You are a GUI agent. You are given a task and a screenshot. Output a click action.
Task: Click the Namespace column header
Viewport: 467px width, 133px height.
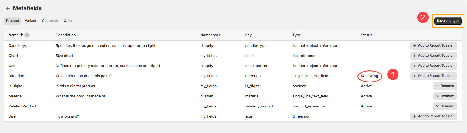pyautogui.click(x=210, y=35)
